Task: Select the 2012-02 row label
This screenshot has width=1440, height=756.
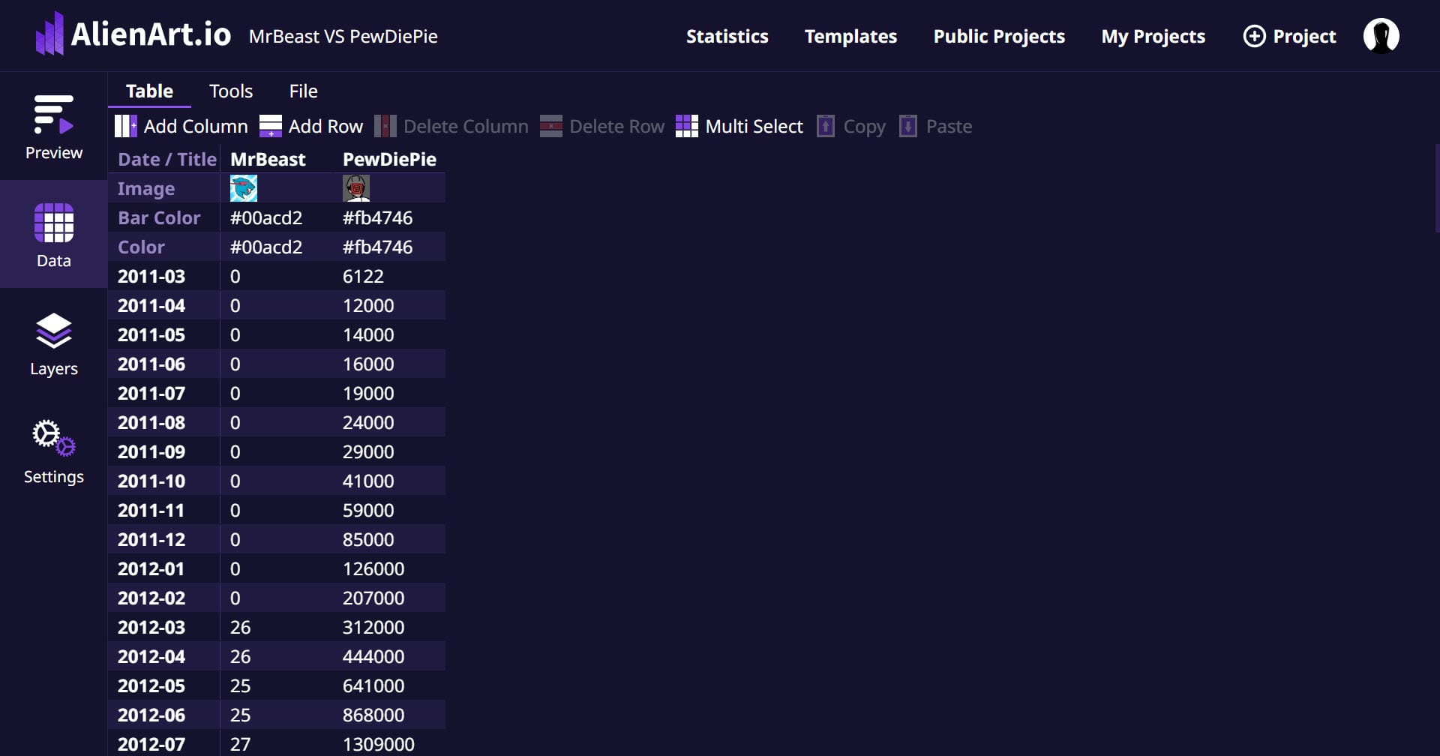Action: point(164,598)
